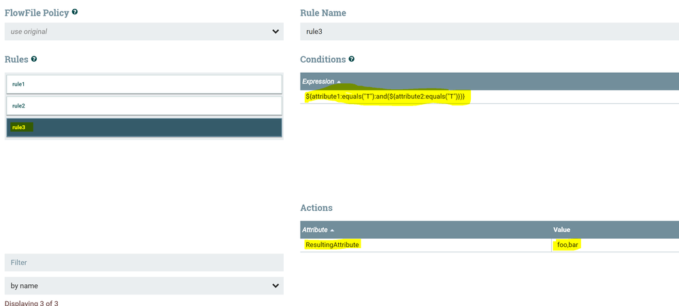The width and height of the screenshot is (679, 306).
Task: Click the "Displaying 3 of 3" text
Action: (x=31, y=303)
